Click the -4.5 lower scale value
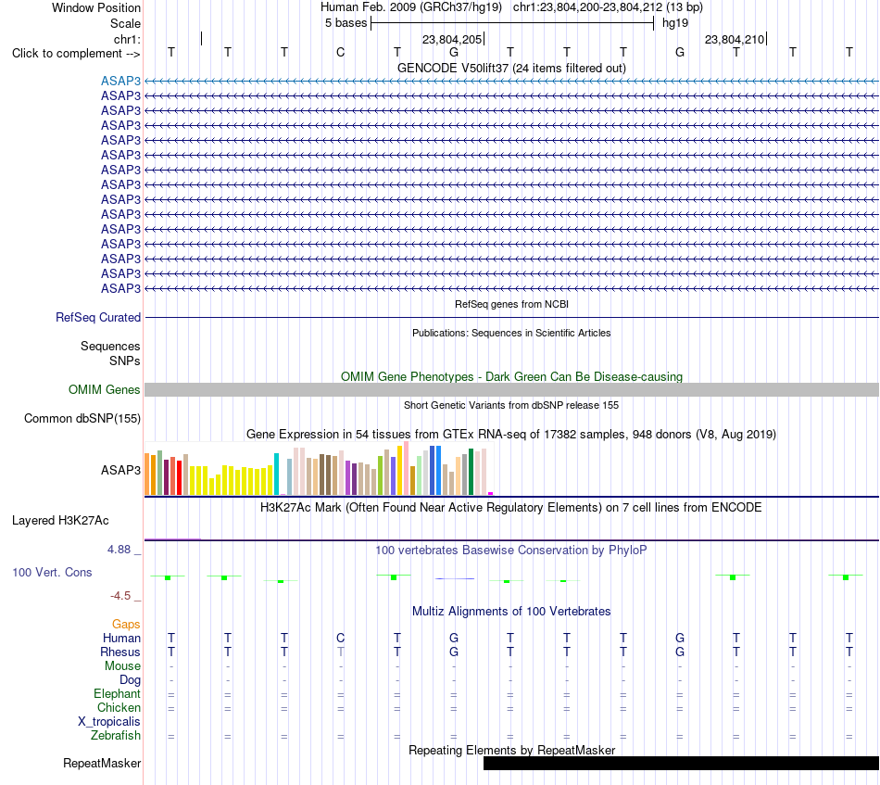This screenshot has width=880, height=785. point(120,596)
